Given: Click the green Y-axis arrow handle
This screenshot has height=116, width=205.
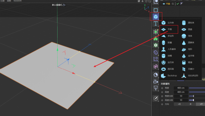Looking at the screenshot, I should pos(57,50).
